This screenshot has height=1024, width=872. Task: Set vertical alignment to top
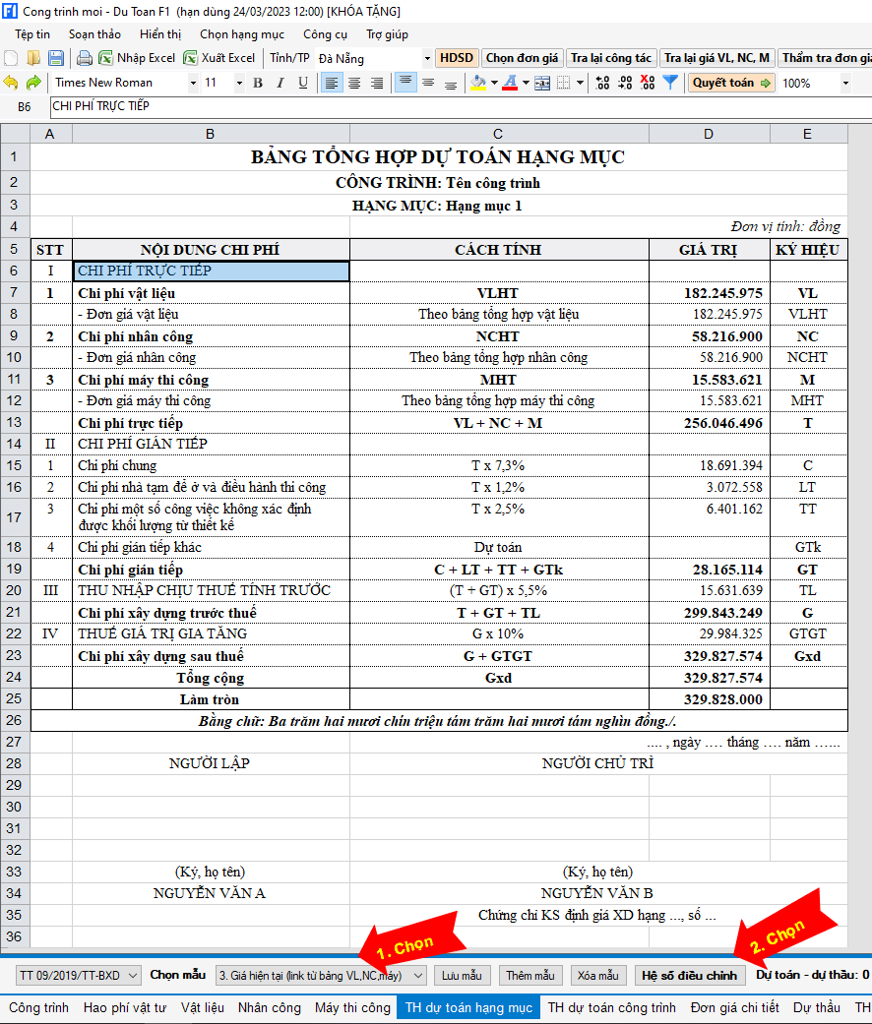pyautogui.click(x=405, y=83)
